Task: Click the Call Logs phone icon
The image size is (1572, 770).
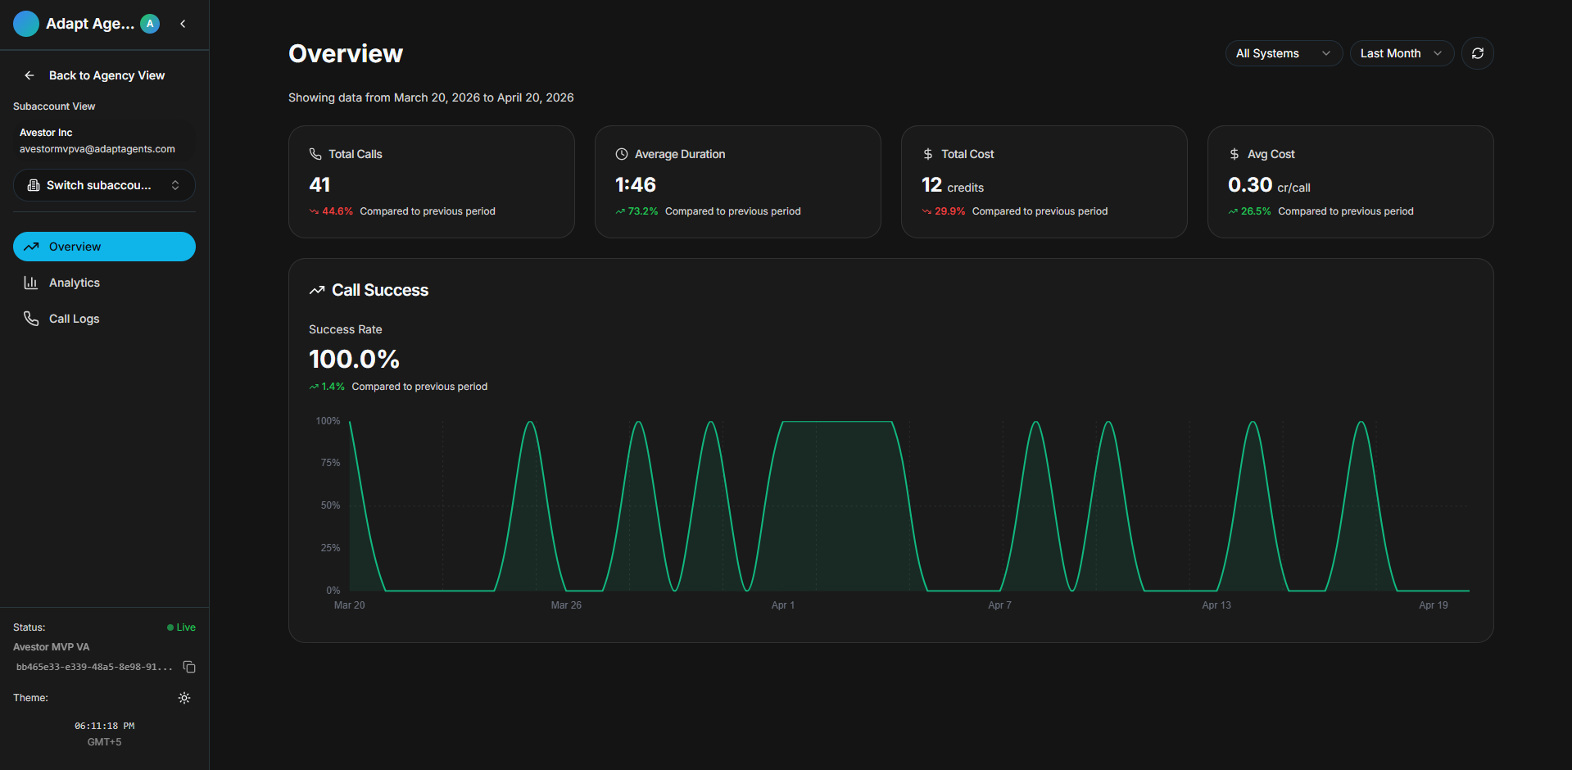Action: click(31, 319)
